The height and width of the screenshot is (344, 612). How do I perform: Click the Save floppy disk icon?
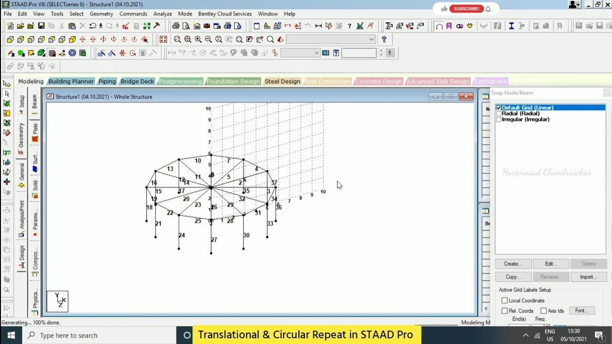point(41,26)
